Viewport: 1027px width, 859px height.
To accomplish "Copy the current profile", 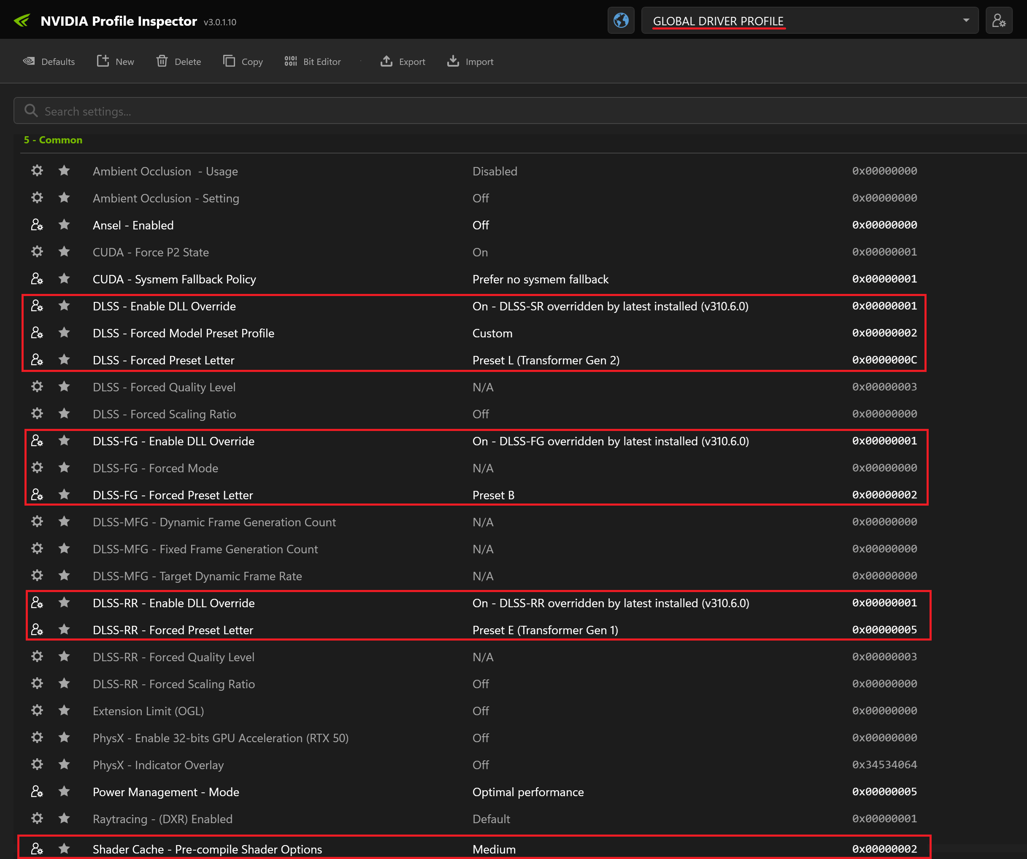I will (x=243, y=62).
